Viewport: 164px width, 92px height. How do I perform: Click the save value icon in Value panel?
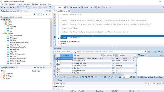coord(161,55)
